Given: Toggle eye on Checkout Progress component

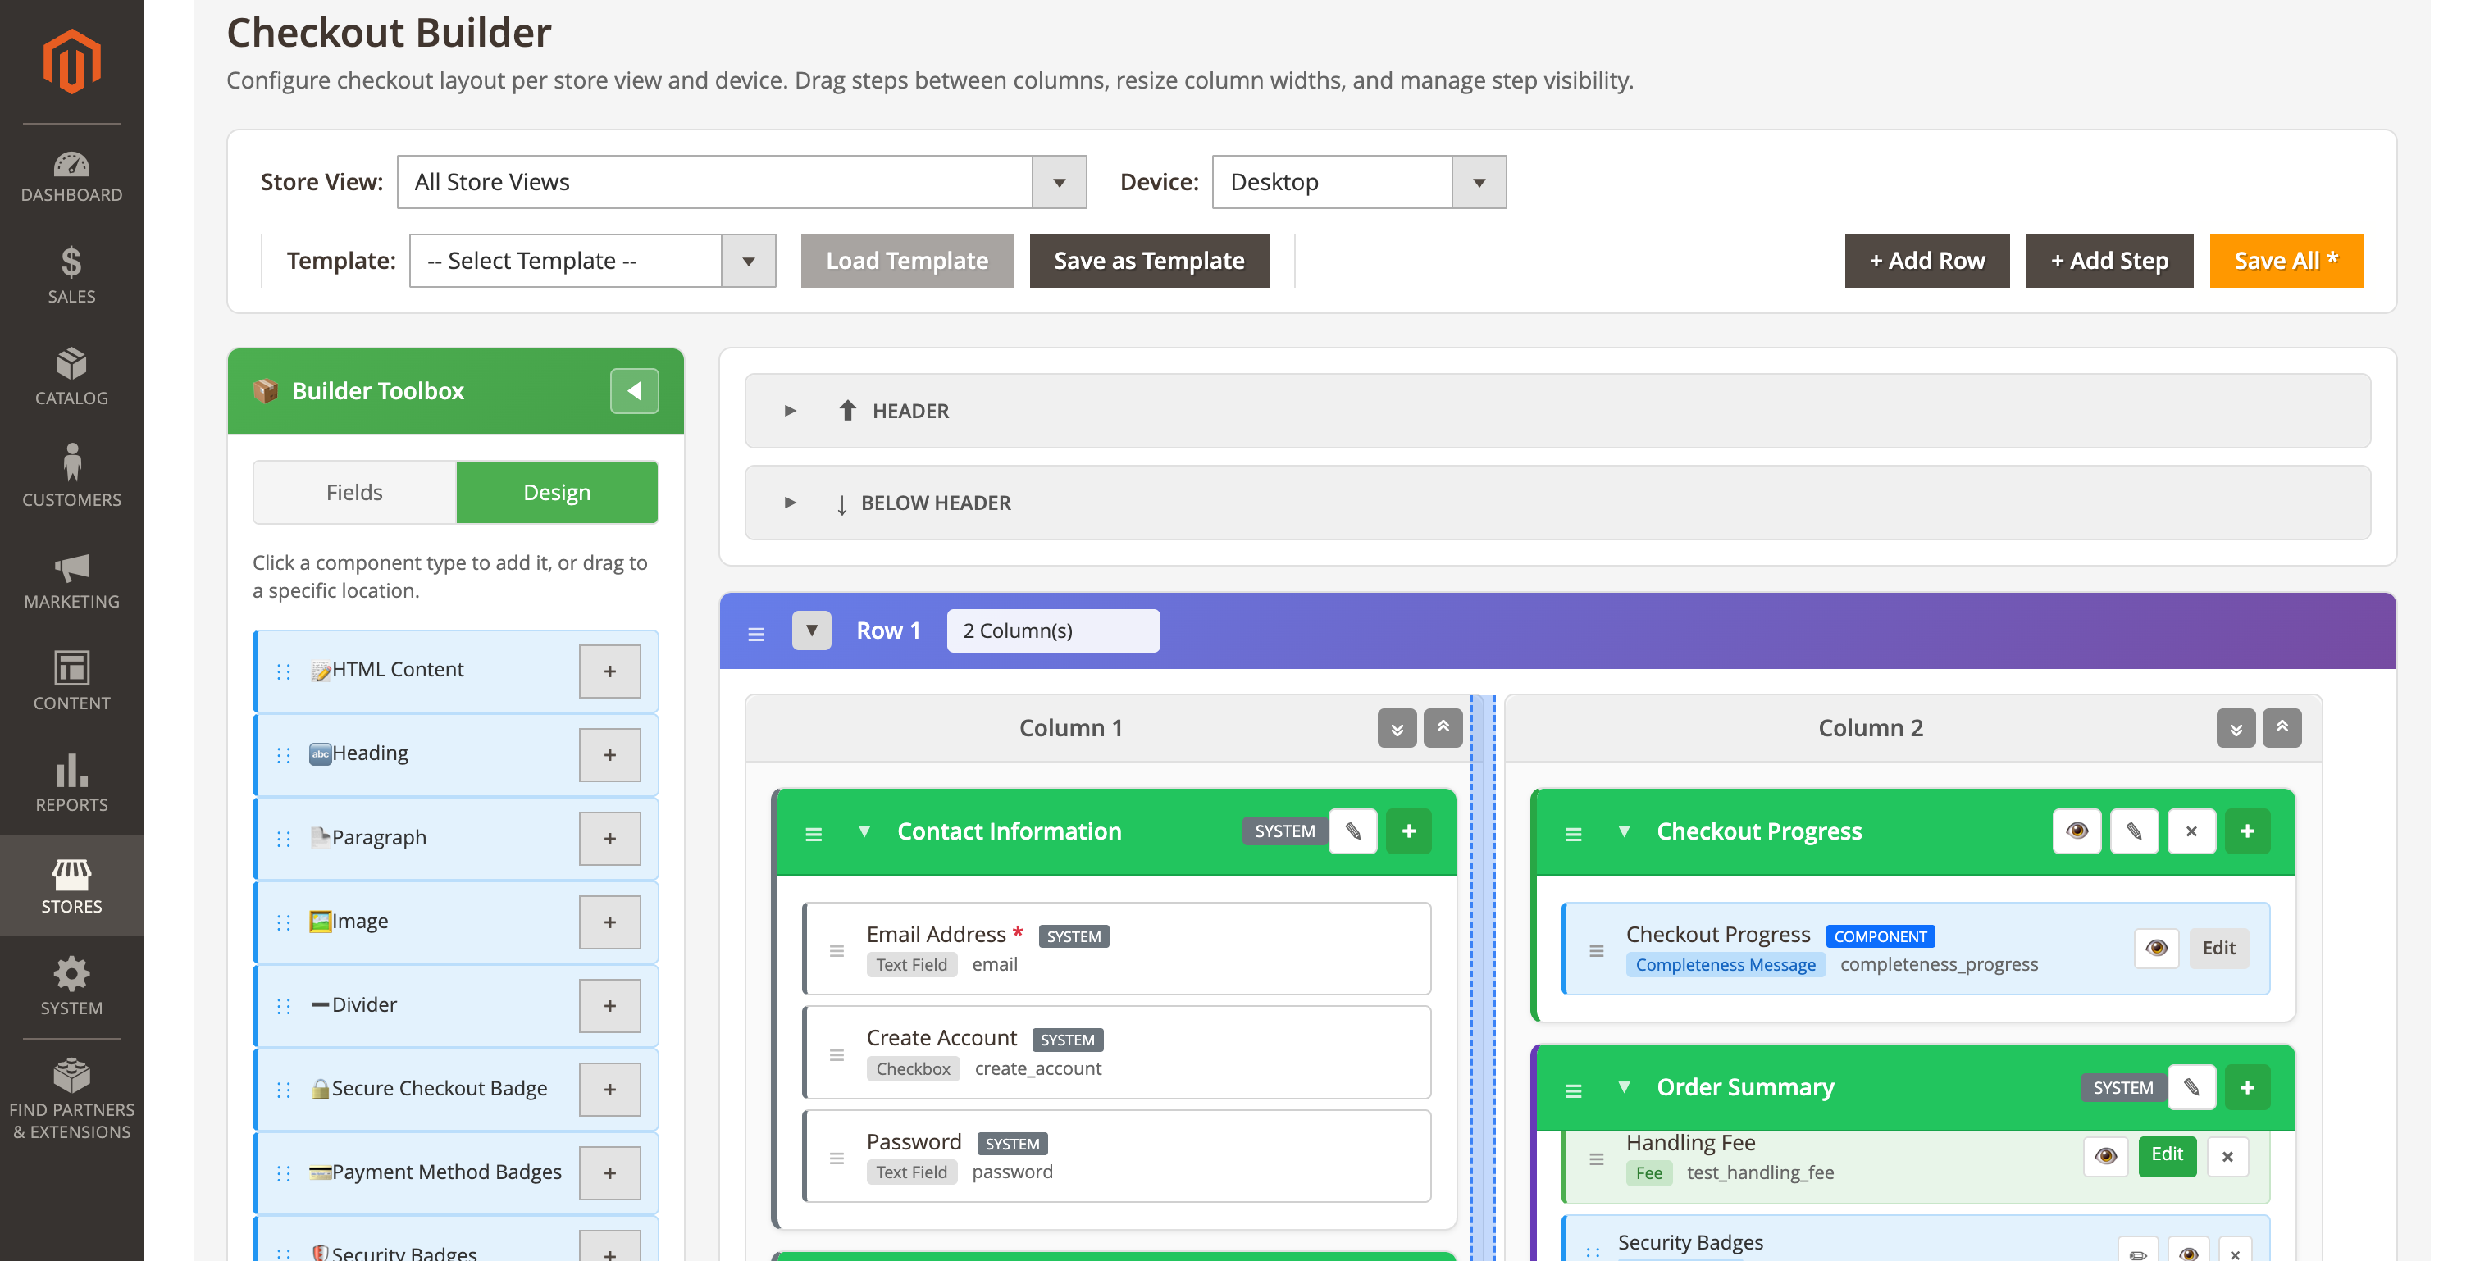Looking at the screenshot, I should point(2155,948).
